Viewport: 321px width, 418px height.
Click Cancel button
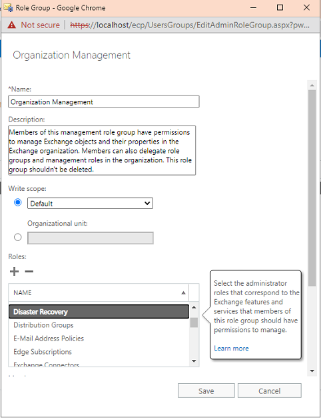[x=270, y=391]
